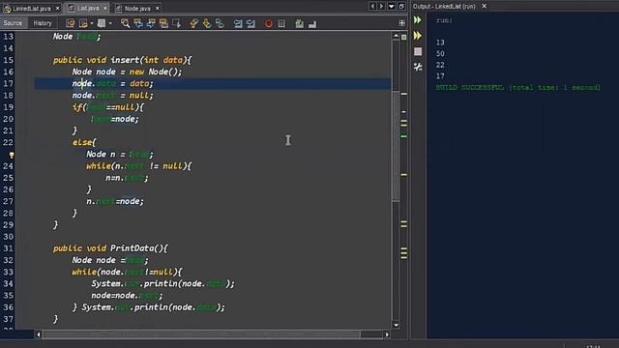The image size is (619, 348).
Task: Click the editor horizontal scrollbar thumb
Action: tap(201, 334)
